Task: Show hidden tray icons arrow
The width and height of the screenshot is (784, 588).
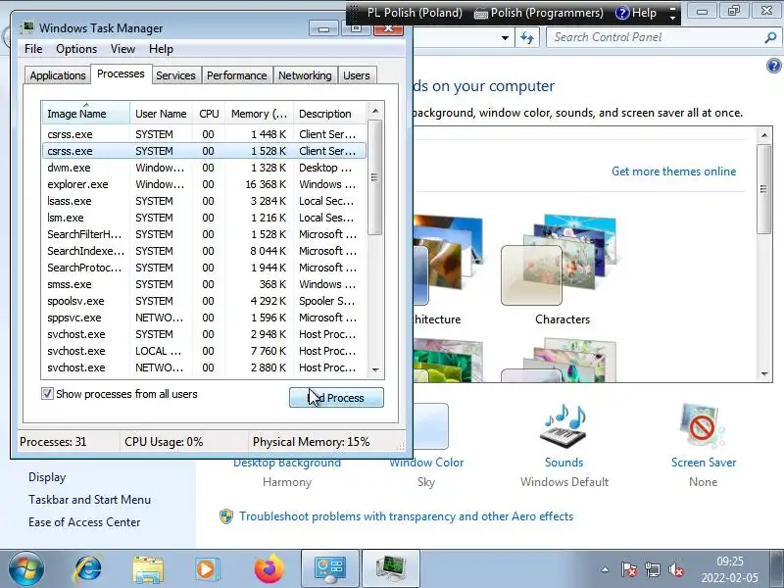Action: coord(605,569)
